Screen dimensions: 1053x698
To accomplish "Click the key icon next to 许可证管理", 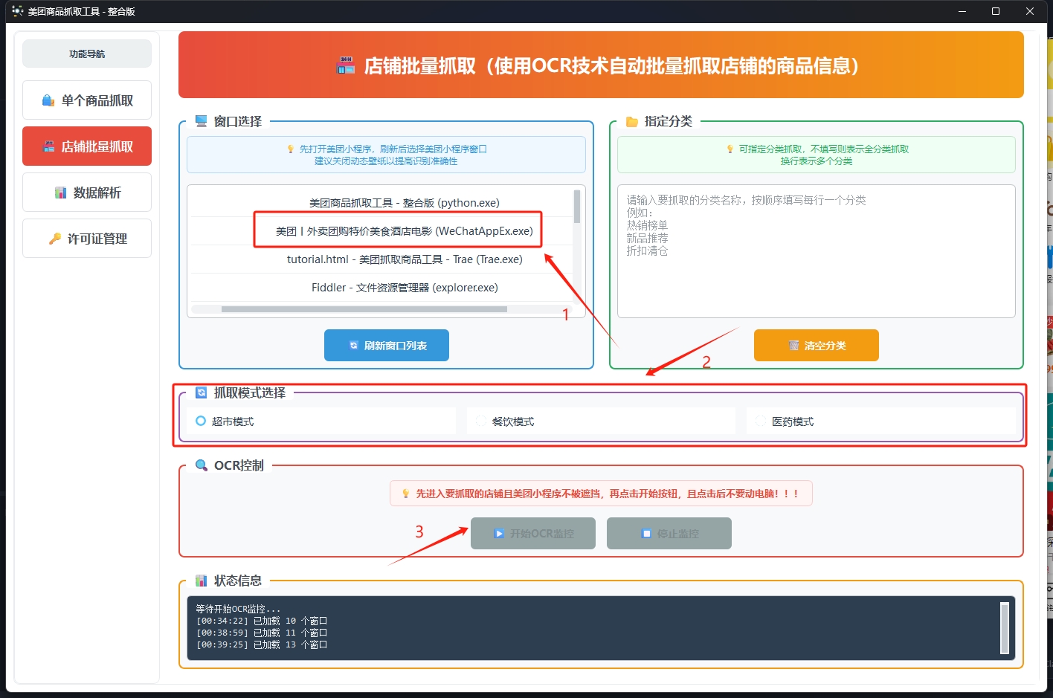I will click(54, 239).
